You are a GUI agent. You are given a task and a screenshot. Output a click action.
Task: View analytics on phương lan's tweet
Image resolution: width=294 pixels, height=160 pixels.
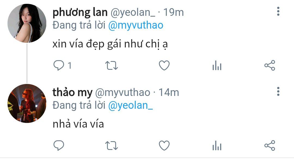coord(217,65)
